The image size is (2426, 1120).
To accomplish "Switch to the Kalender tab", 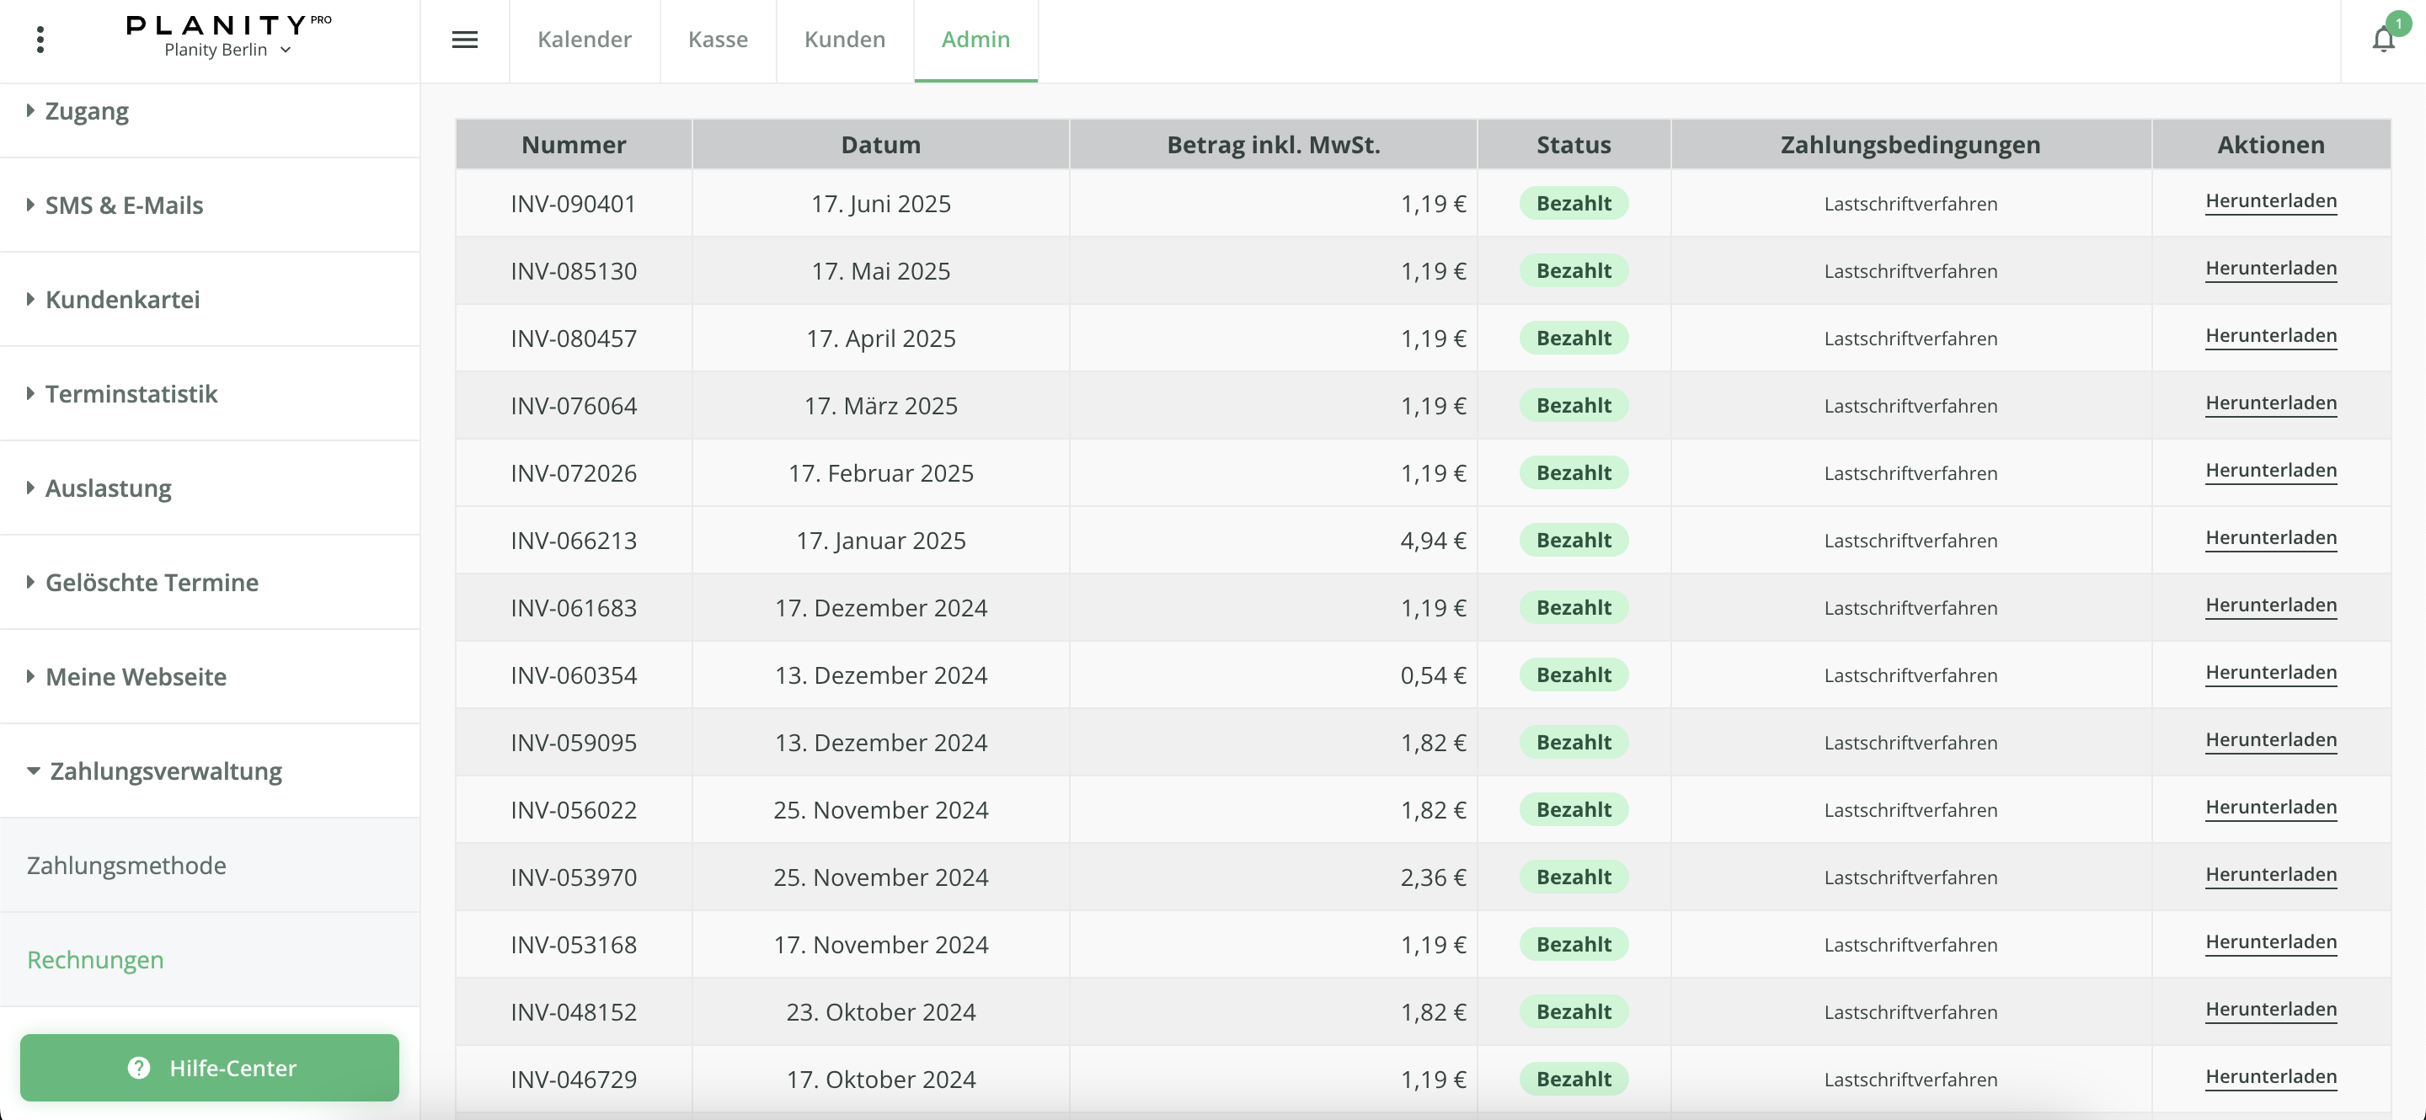I will 584,40.
